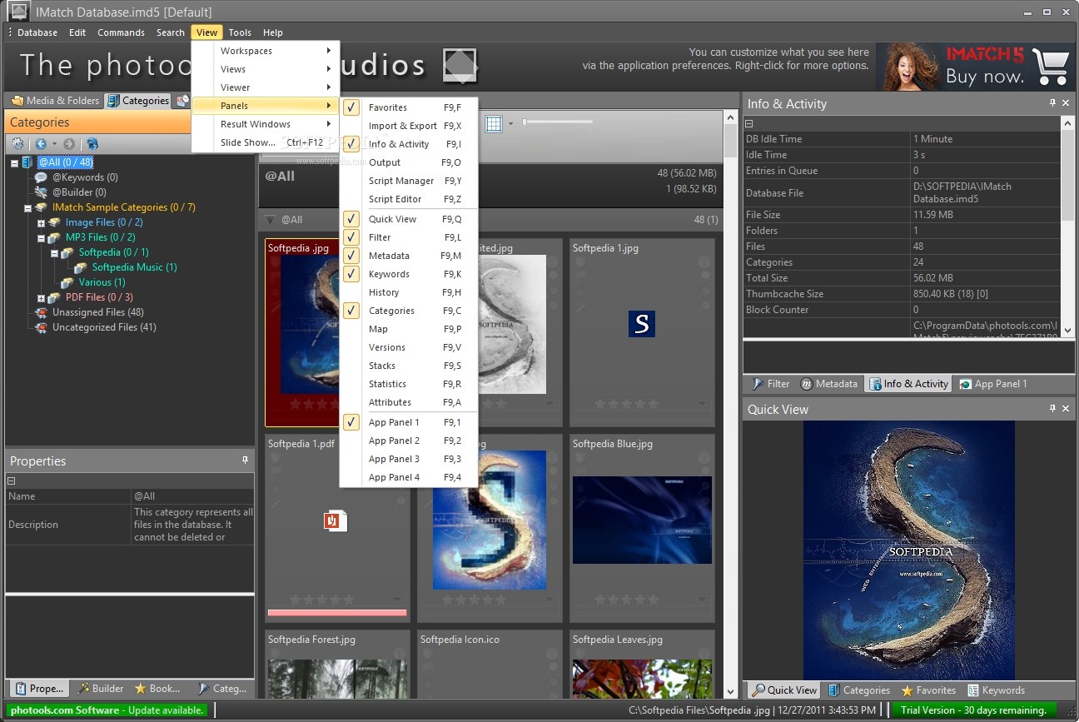Click the thumbnail view vertical scrollbar
This screenshot has width=1079, height=722.
click(x=730, y=404)
